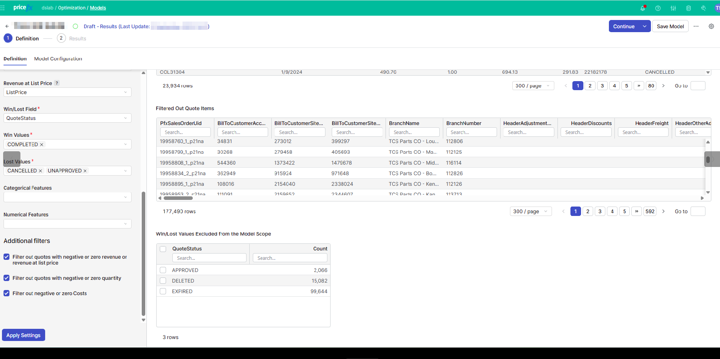Remove the UNAPPROVED tag from Lost Values
Screen dimensions: 720x359
click(x=85, y=171)
